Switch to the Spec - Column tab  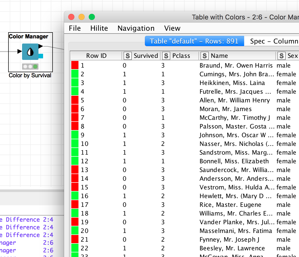(x=272, y=41)
